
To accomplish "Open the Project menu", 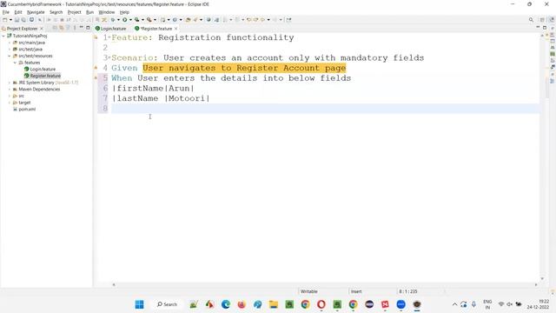I will [x=75, y=12].
